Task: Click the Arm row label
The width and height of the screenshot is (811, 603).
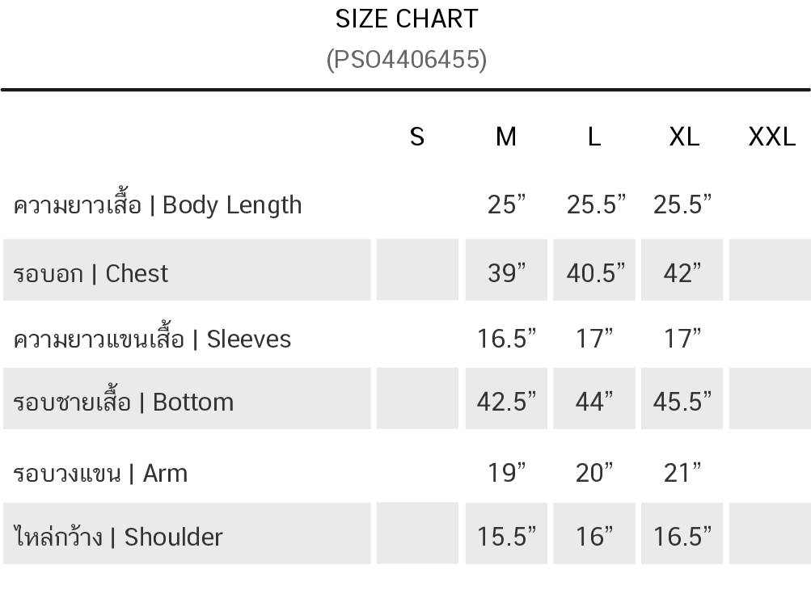Action: (100, 472)
